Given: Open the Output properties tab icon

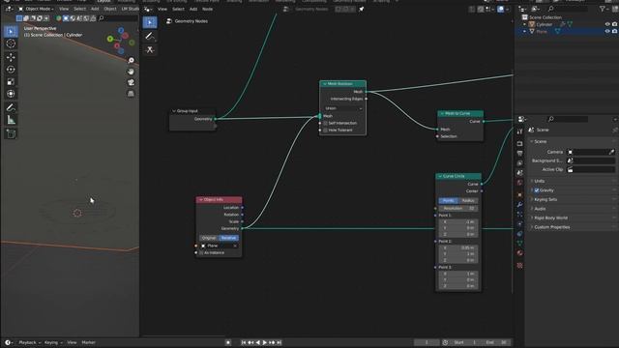Looking at the screenshot, I should pos(520,153).
